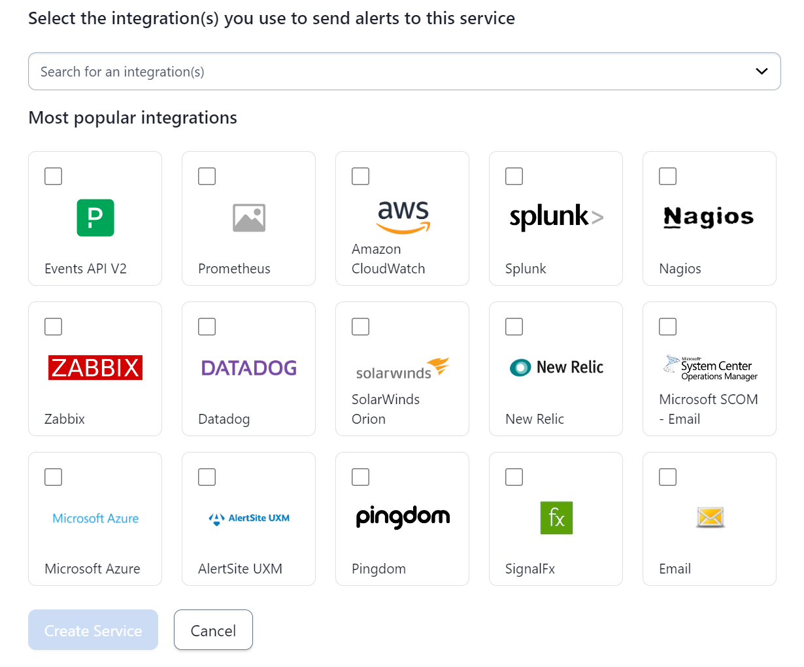Expand the integration search dropdown arrow
Screen dimensions: 804x667
(x=762, y=71)
